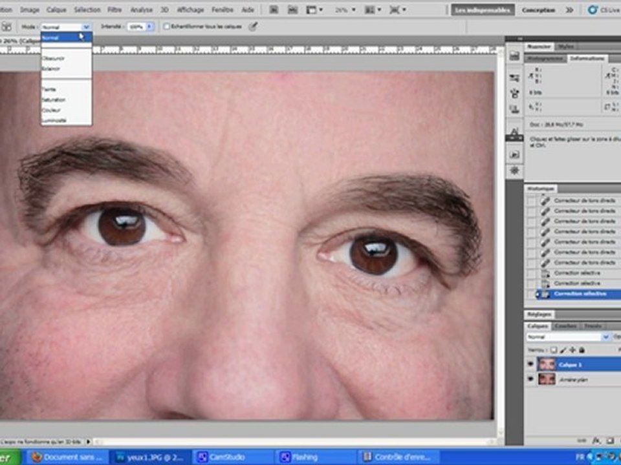Enable Échantillonner tous les calques checkbox

pos(167,26)
